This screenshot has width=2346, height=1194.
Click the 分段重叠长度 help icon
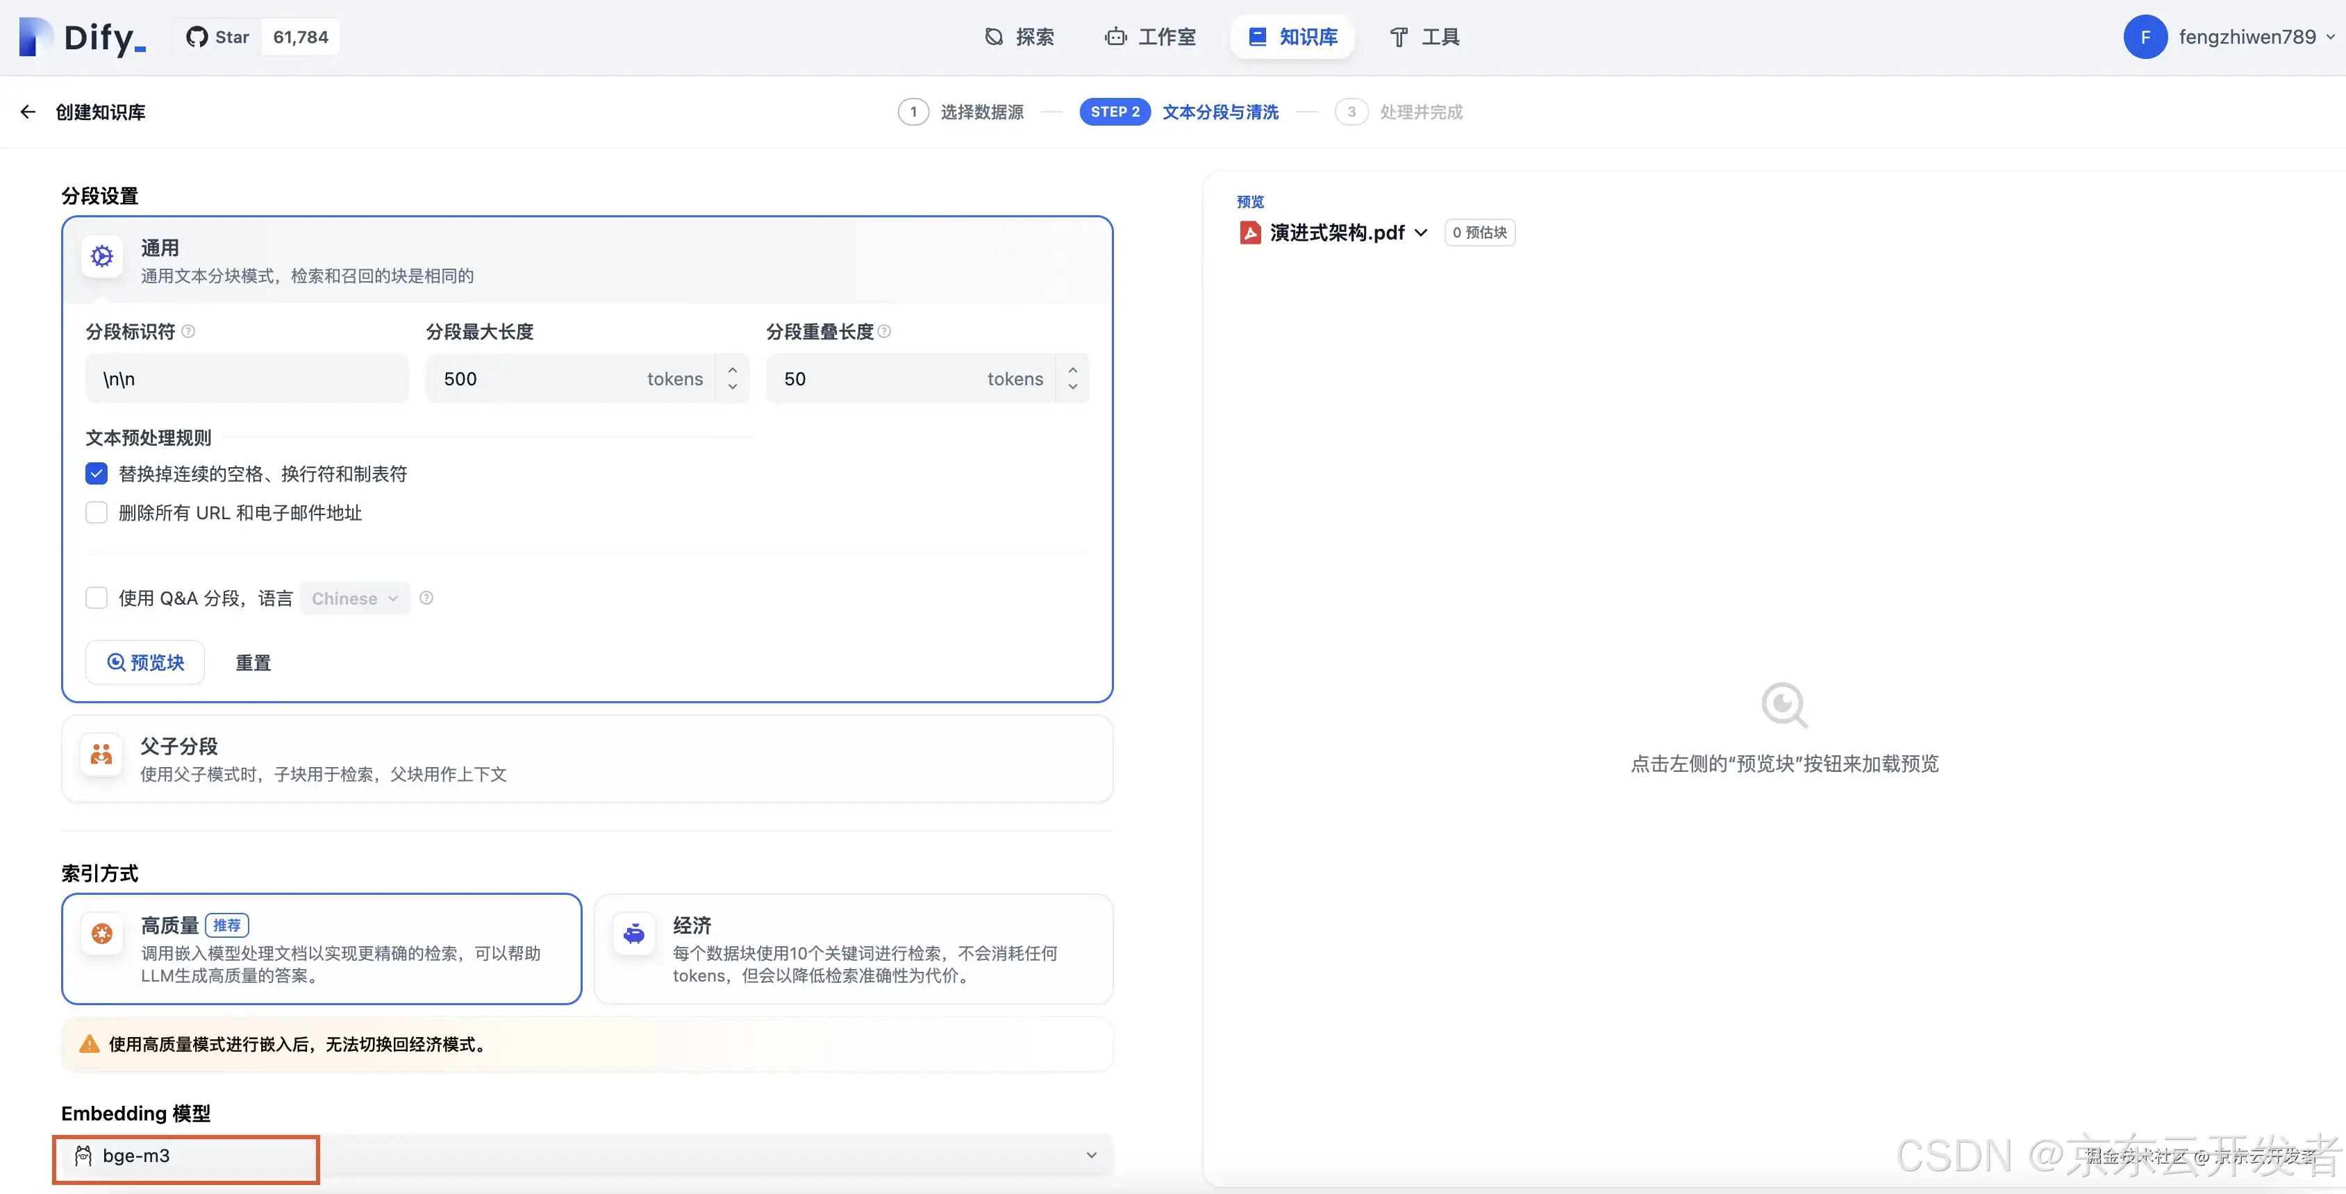pyautogui.click(x=884, y=331)
